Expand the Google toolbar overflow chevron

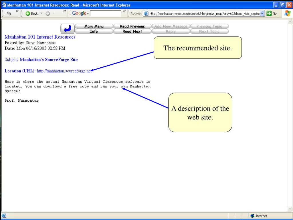124,11
